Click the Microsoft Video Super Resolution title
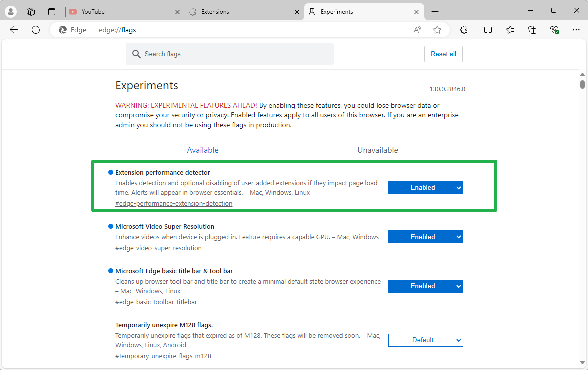 point(165,226)
